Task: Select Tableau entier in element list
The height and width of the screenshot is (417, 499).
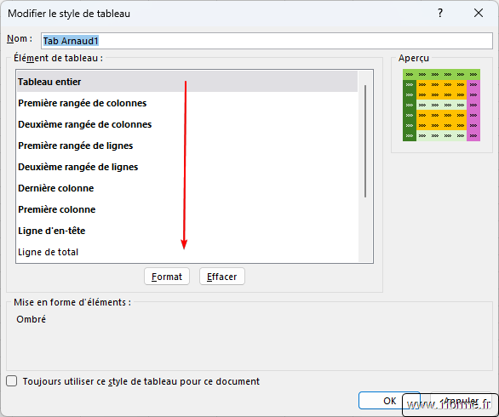Action: [187, 82]
